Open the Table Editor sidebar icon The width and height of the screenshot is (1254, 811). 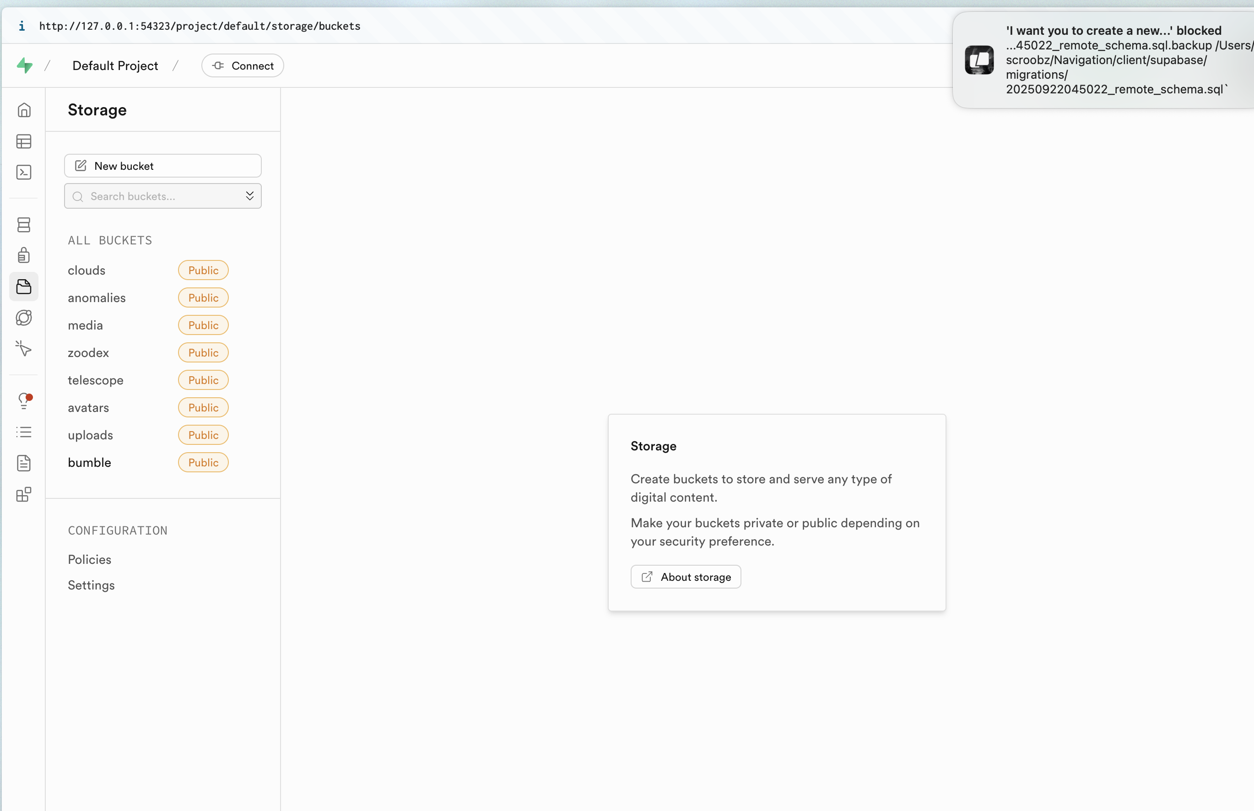pyautogui.click(x=24, y=142)
